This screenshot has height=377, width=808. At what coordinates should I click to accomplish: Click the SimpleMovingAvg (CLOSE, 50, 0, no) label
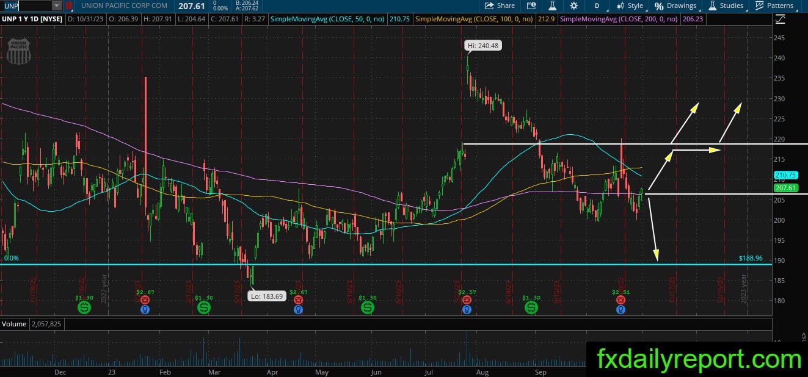pos(327,20)
